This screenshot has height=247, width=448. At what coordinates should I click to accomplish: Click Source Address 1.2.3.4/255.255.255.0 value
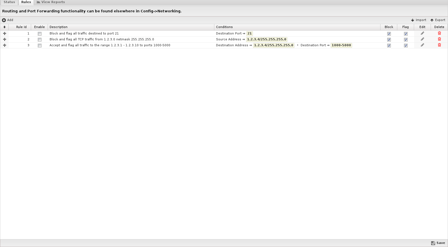coord(266,39)
